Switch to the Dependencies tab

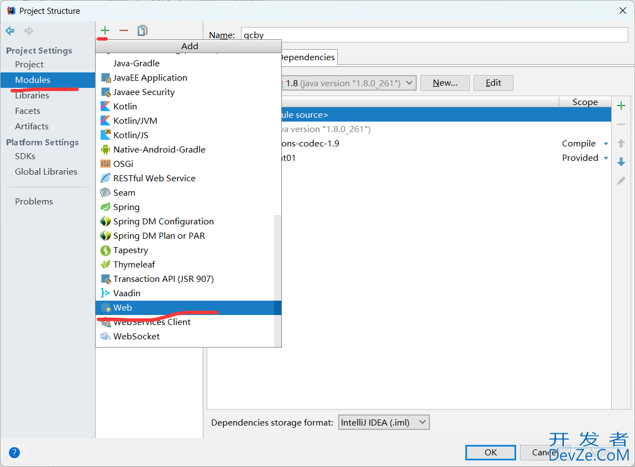pyautogui.click(x=308, y=57)
